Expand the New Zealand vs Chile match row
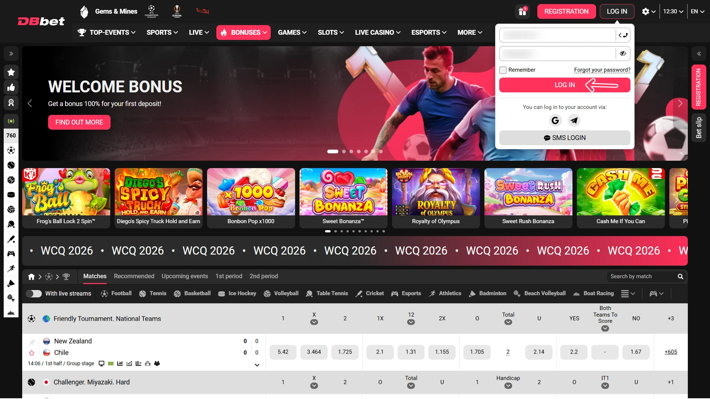The image size is (710, 399). click(257, 365)
